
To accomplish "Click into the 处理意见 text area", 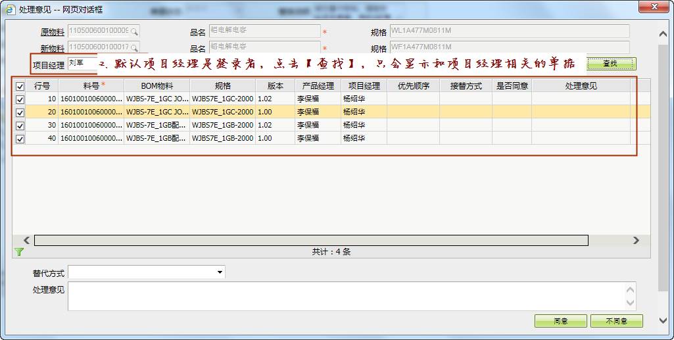I will [349, 296].
